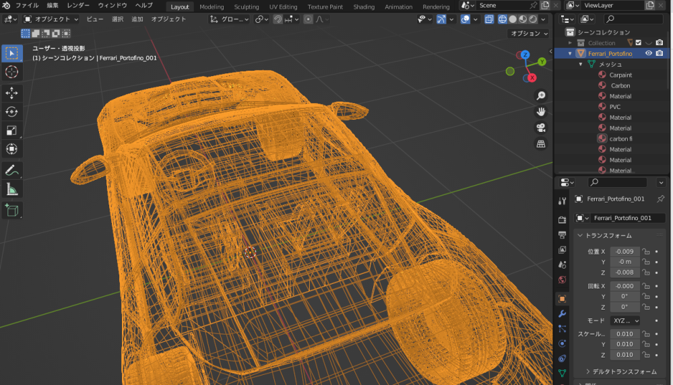Select solid viewport shading mode
Screen dimensions: 673x385
pyautogui.click(x=513, y=20)
